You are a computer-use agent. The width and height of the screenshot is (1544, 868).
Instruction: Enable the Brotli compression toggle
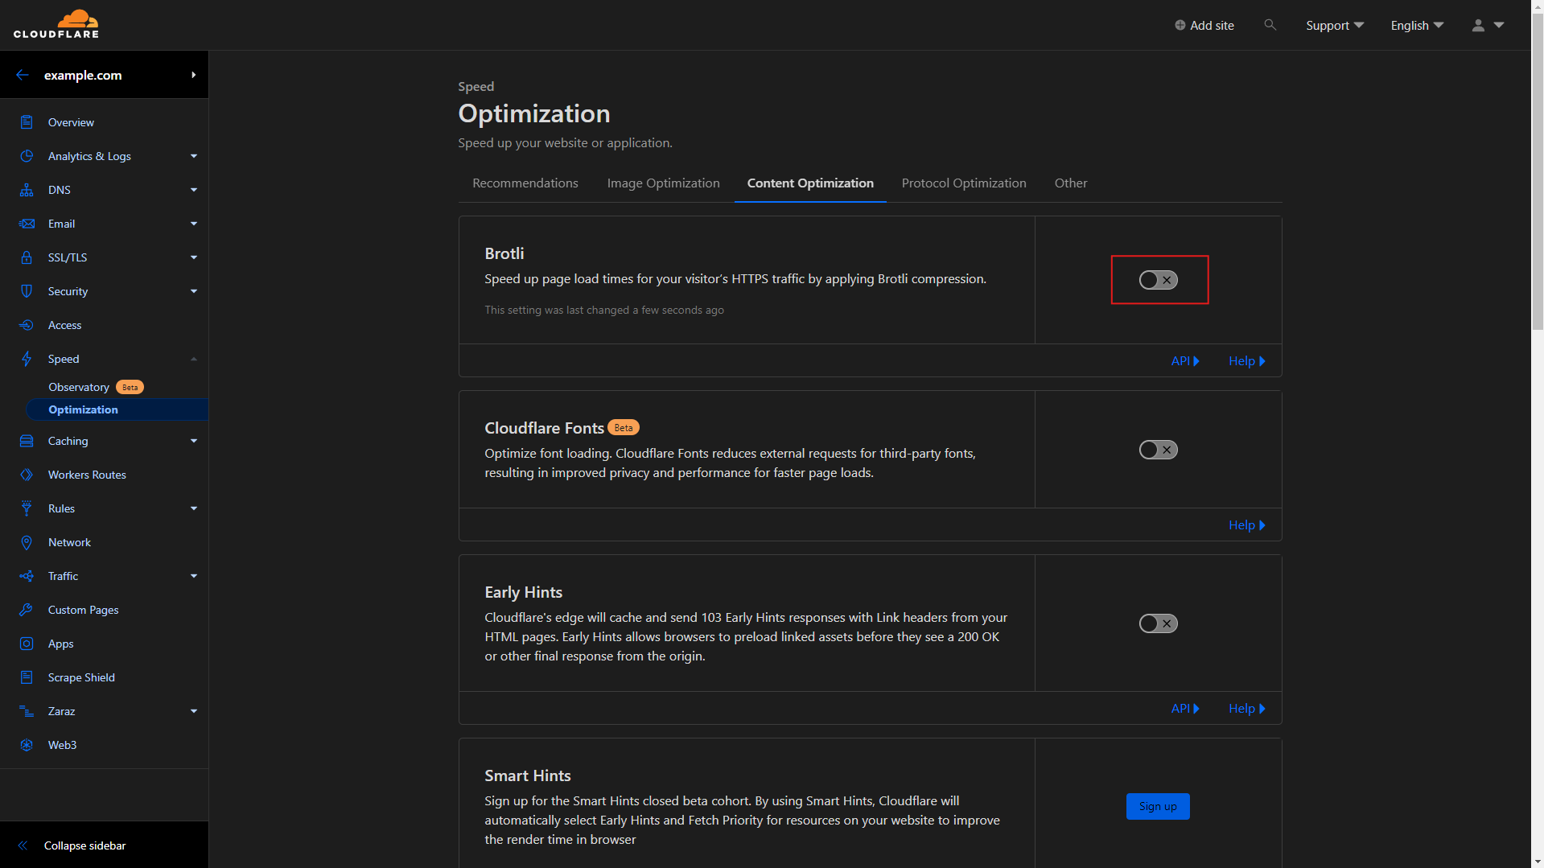(x=1158, y=279)
